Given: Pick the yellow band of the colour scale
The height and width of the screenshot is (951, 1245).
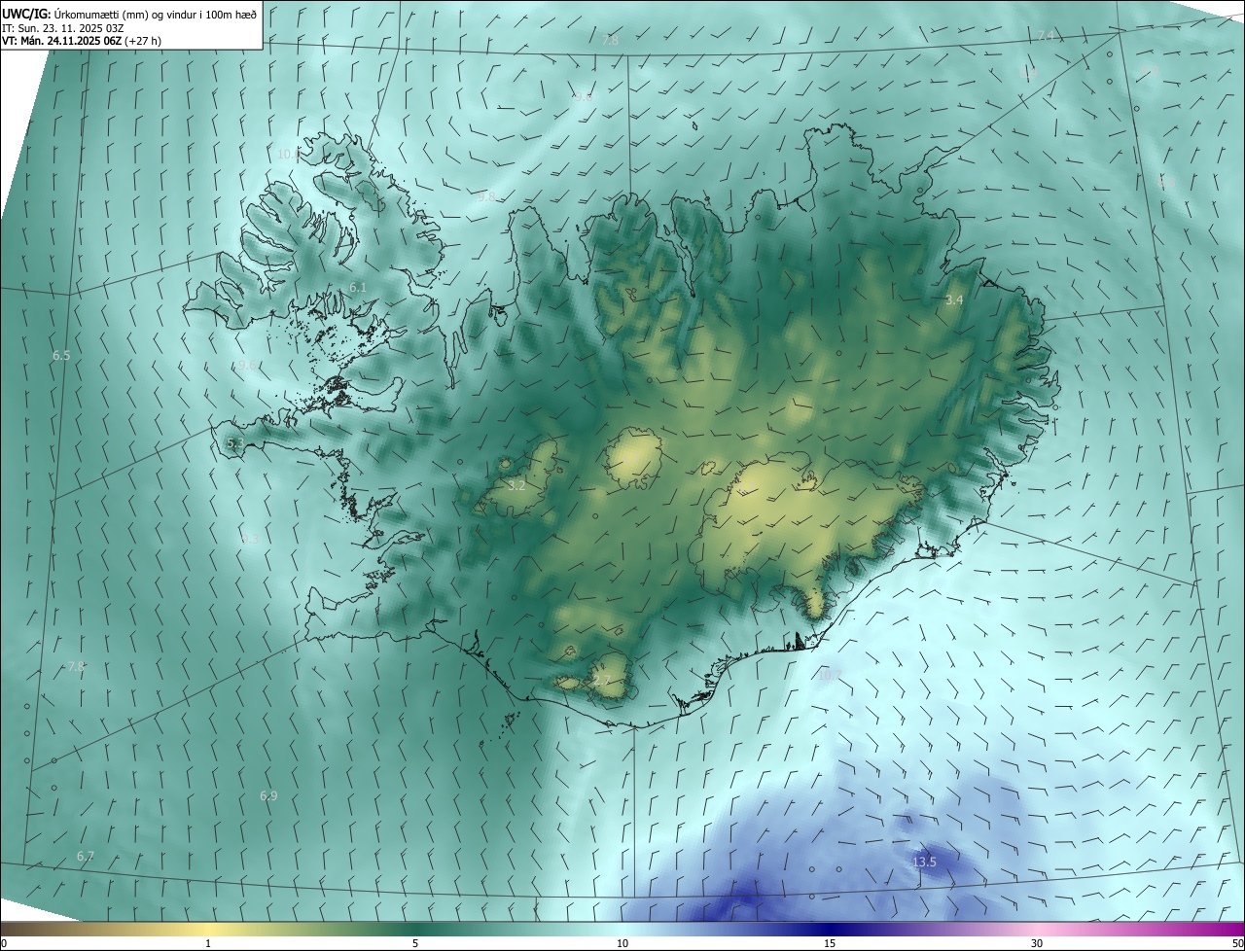Looking at the screenshot, I should pos(207,929).
